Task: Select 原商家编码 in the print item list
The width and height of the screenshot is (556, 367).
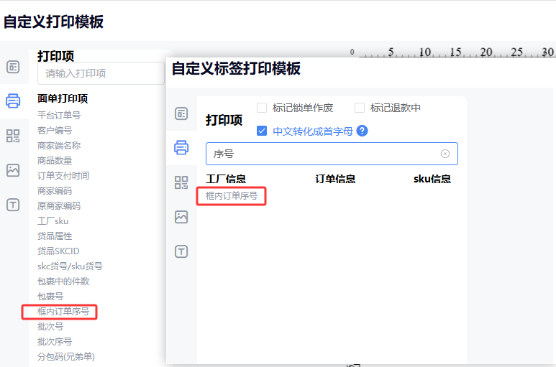Action: click(x=59, y=205)
